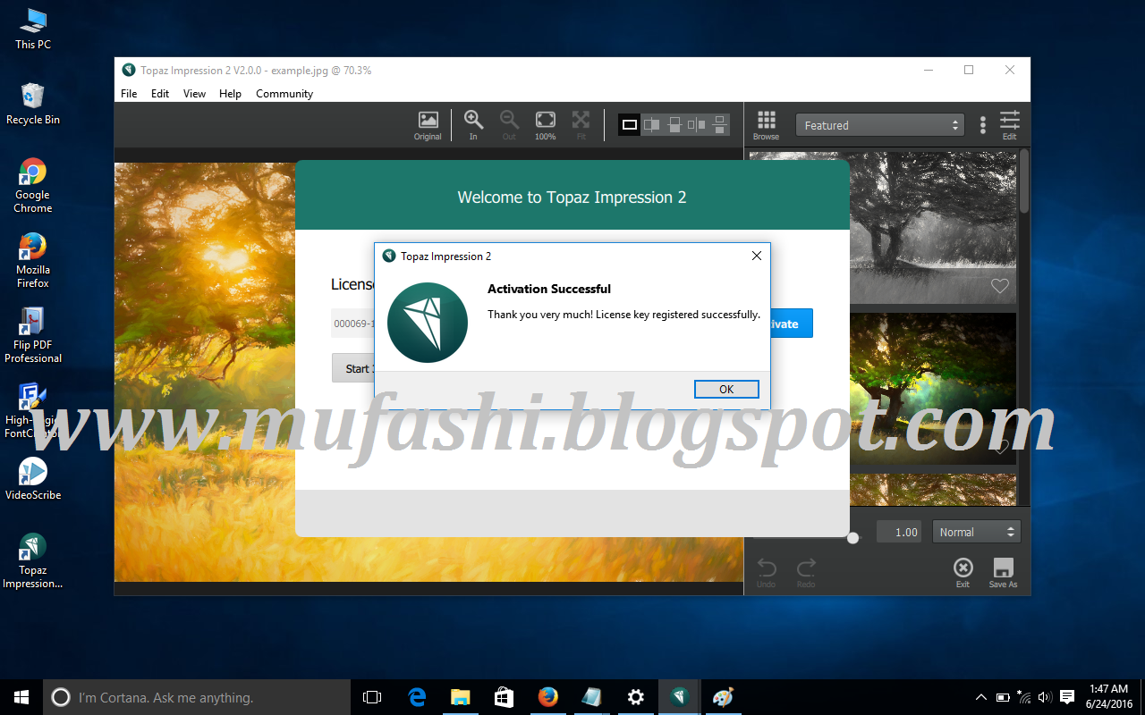The width and height of the screenshot is (1145, 715).
Task: Open the File menu
Action: 129,93
